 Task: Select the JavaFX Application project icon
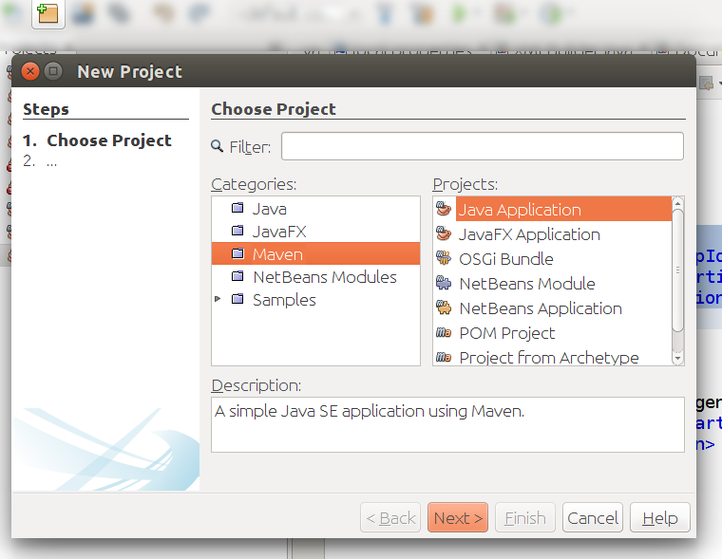443,234
